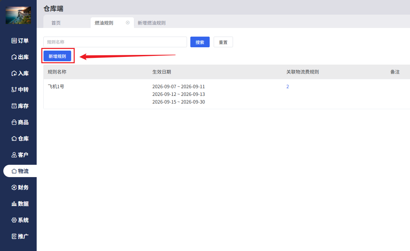Screen dimensions: 410x251
Task: Open linked logistics rules count 2
Action: (x=288, y=87)
